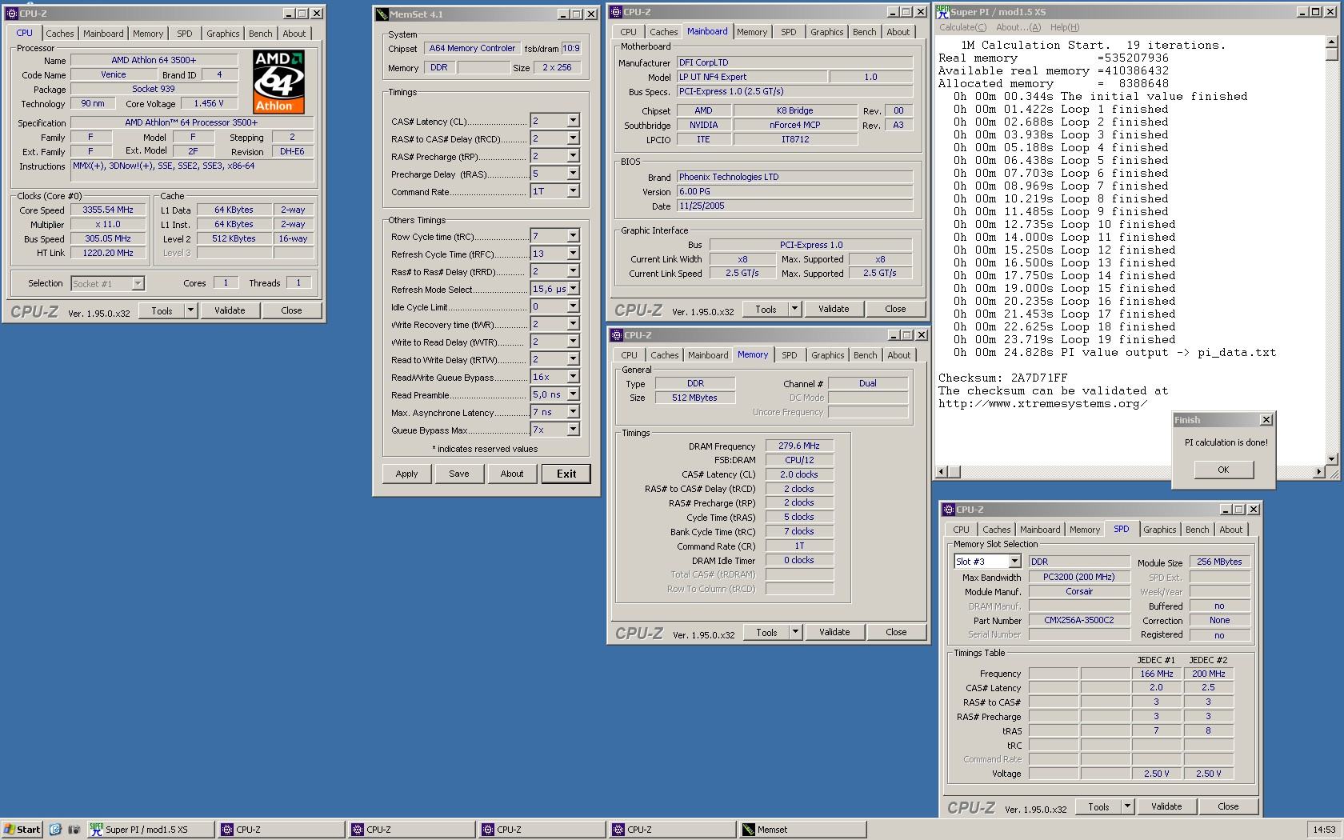
Task: Click Tools in CPU-Z Memory window
Action: [x=766, y=632]
